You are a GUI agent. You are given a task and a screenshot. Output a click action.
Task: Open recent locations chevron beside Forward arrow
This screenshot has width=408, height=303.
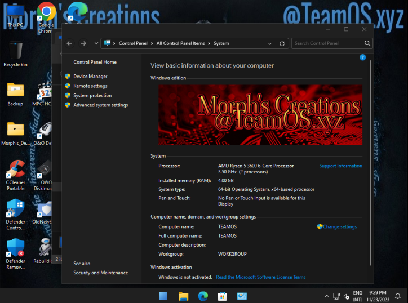[x=96, y=43]
